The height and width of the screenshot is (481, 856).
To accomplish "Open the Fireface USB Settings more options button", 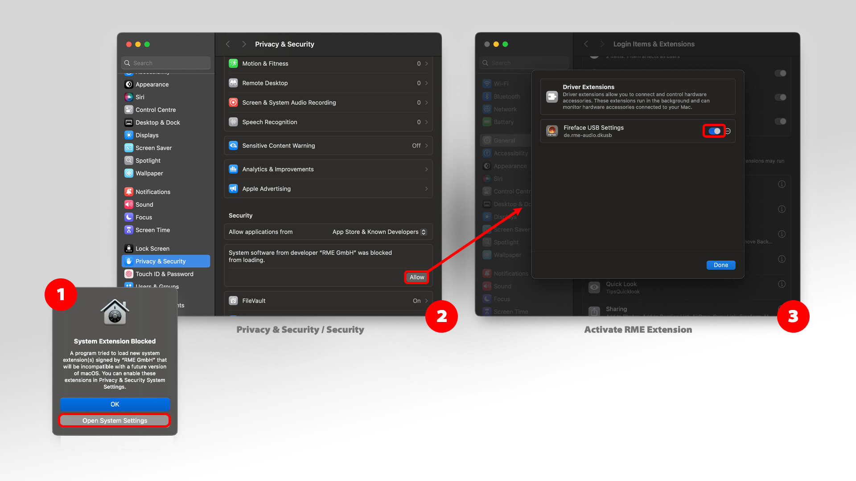I will coord(728,131).
